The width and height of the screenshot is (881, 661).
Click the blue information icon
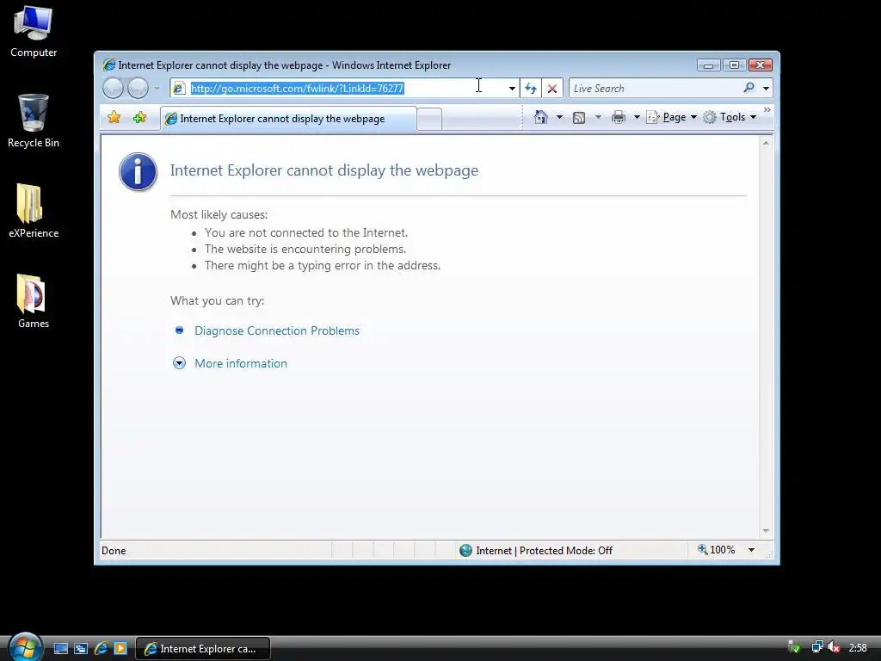point(138,171)
